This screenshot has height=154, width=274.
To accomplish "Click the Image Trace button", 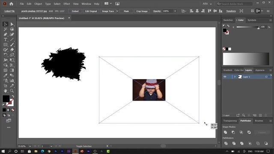I will [108, 11].
